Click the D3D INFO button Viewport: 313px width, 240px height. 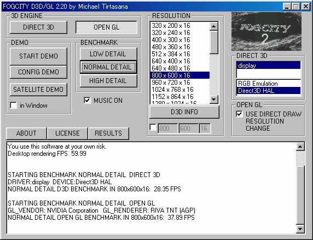tap(184, 112)
